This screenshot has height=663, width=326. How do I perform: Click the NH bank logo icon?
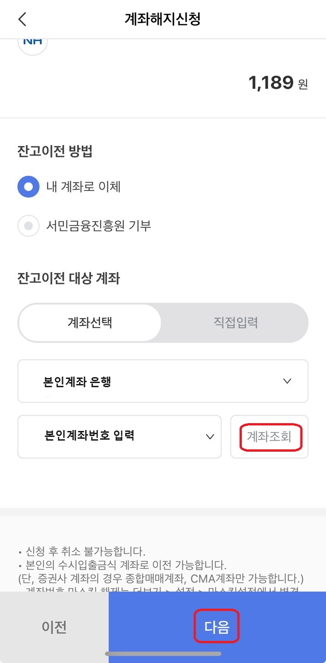click(32, 44)
